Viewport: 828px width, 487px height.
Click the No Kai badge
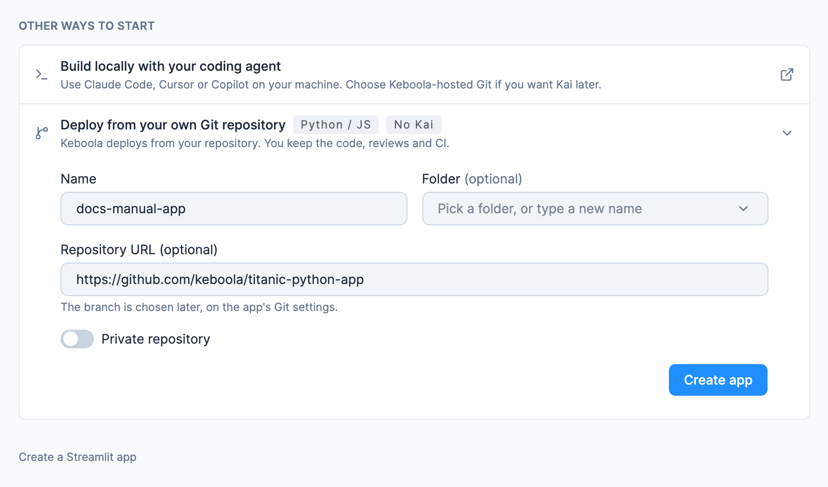414,125
